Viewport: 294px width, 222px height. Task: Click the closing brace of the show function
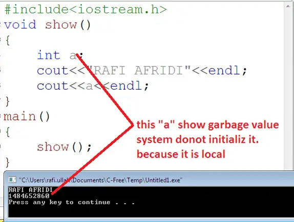point(8,102)
